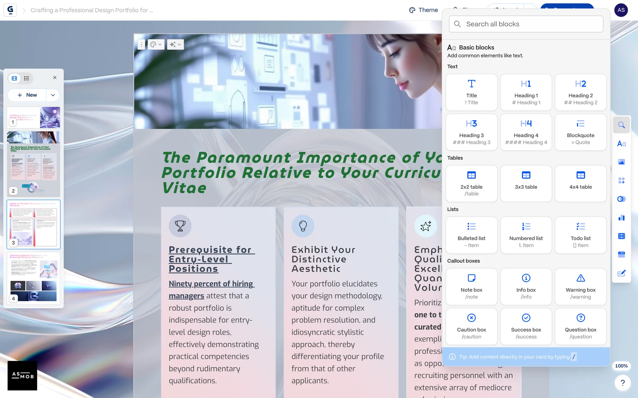The image size is (638, 398).
Task: Open the Basic blocks text sidebar icon
Action: (x=621, y=144)
